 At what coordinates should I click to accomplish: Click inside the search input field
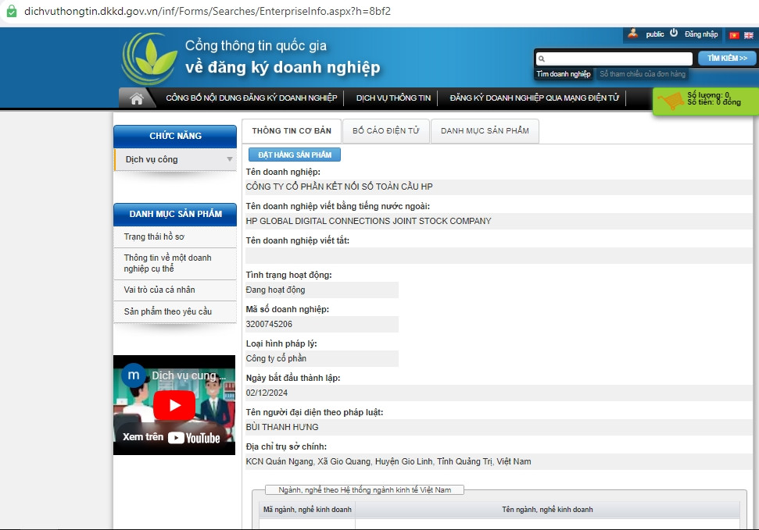(618, 58)
